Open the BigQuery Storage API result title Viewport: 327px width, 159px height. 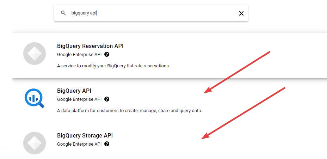click(x=85, y=136)
